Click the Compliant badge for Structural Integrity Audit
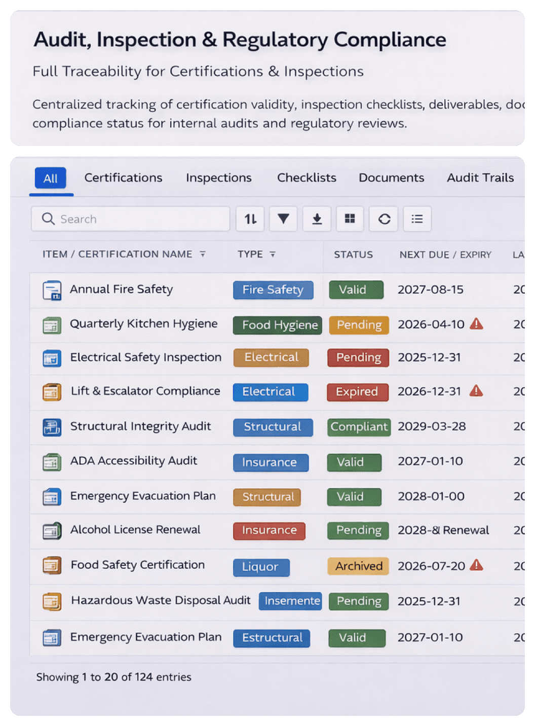 click(x=359, y=427)
